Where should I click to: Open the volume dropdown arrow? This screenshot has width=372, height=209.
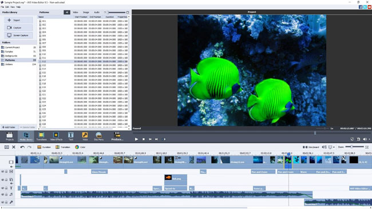click(x=369, y=139)
